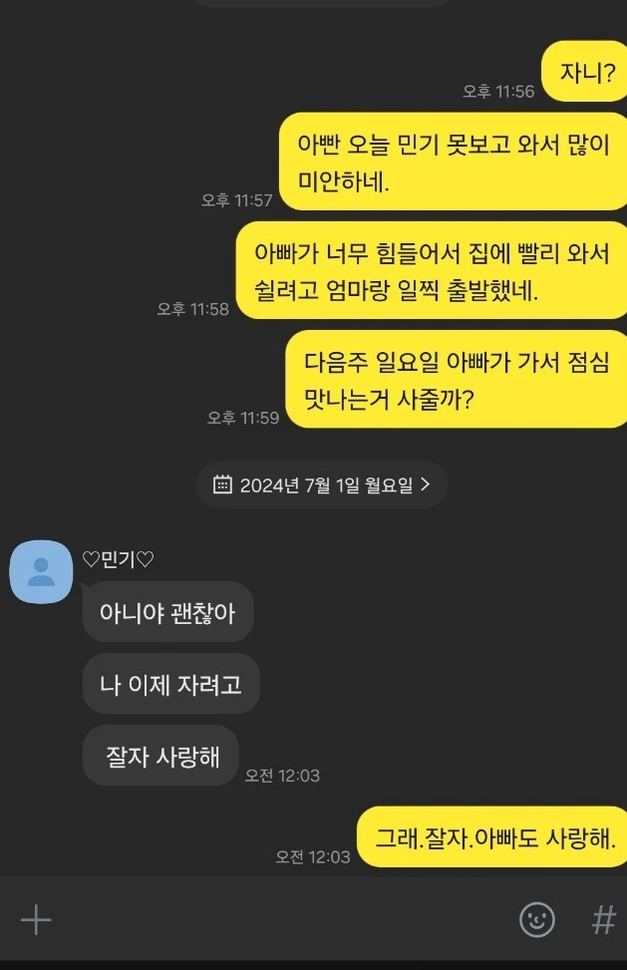Select the '잘자 사랑해' bubble
The image size is (627, 970).
[160, 756]
